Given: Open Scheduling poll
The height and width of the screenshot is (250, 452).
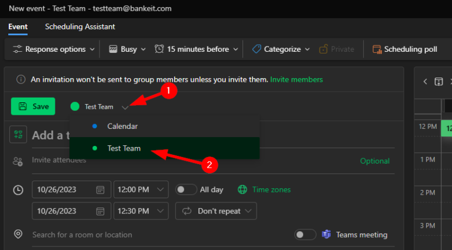Looking at the screenshot, I should [x=405, y=49].
